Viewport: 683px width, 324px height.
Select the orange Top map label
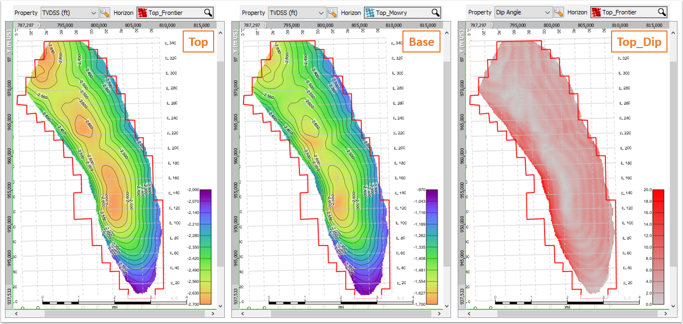click(198, 41)
